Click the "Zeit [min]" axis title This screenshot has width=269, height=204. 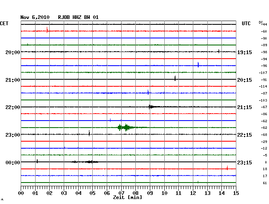(x=127, y=197)
